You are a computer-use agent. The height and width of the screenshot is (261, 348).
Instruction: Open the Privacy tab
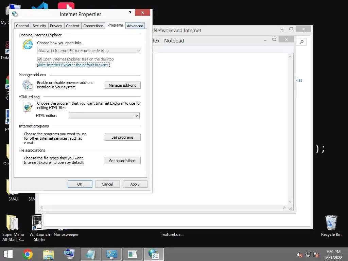click(x=56, y=26)
